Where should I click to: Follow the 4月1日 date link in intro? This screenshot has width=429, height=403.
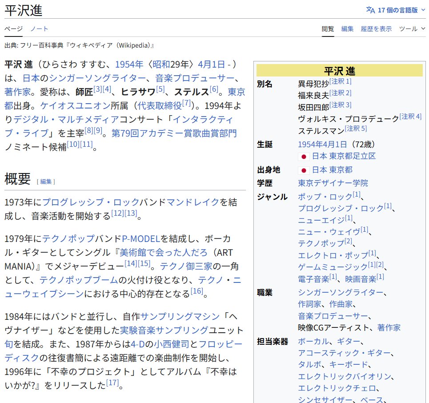(212, 64)
